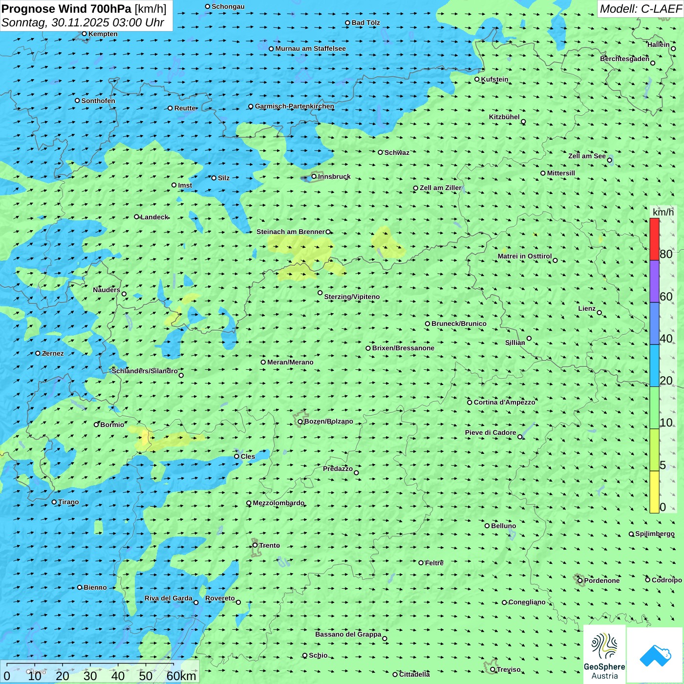
Task: Click the Modell: C-LAEF label
Action: coord(640,9)
